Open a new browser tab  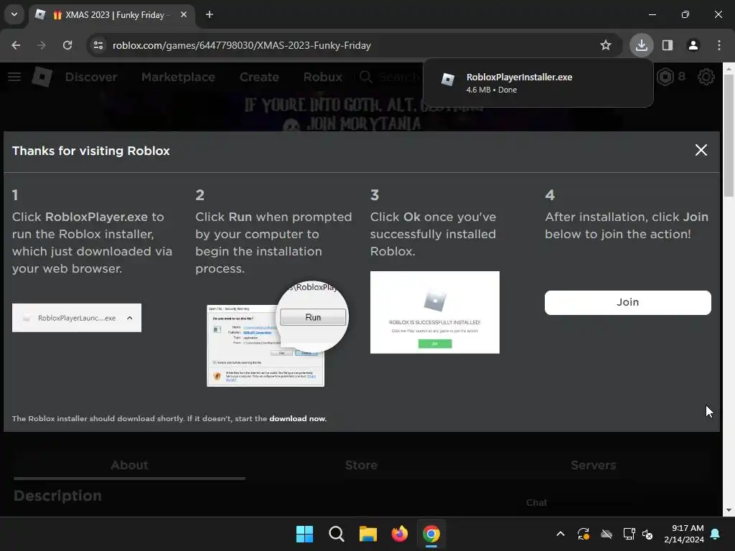tap(210, 14)
